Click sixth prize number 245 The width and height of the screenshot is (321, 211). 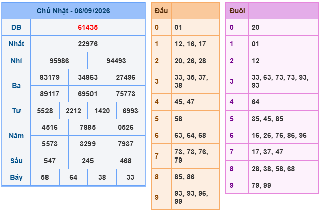tap(87, 161)
